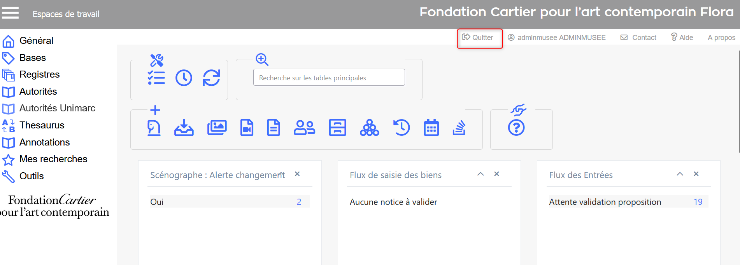
Task: Click the history counterclockwise clock icon
Action: pyautogui.click(x=402, y=128)
